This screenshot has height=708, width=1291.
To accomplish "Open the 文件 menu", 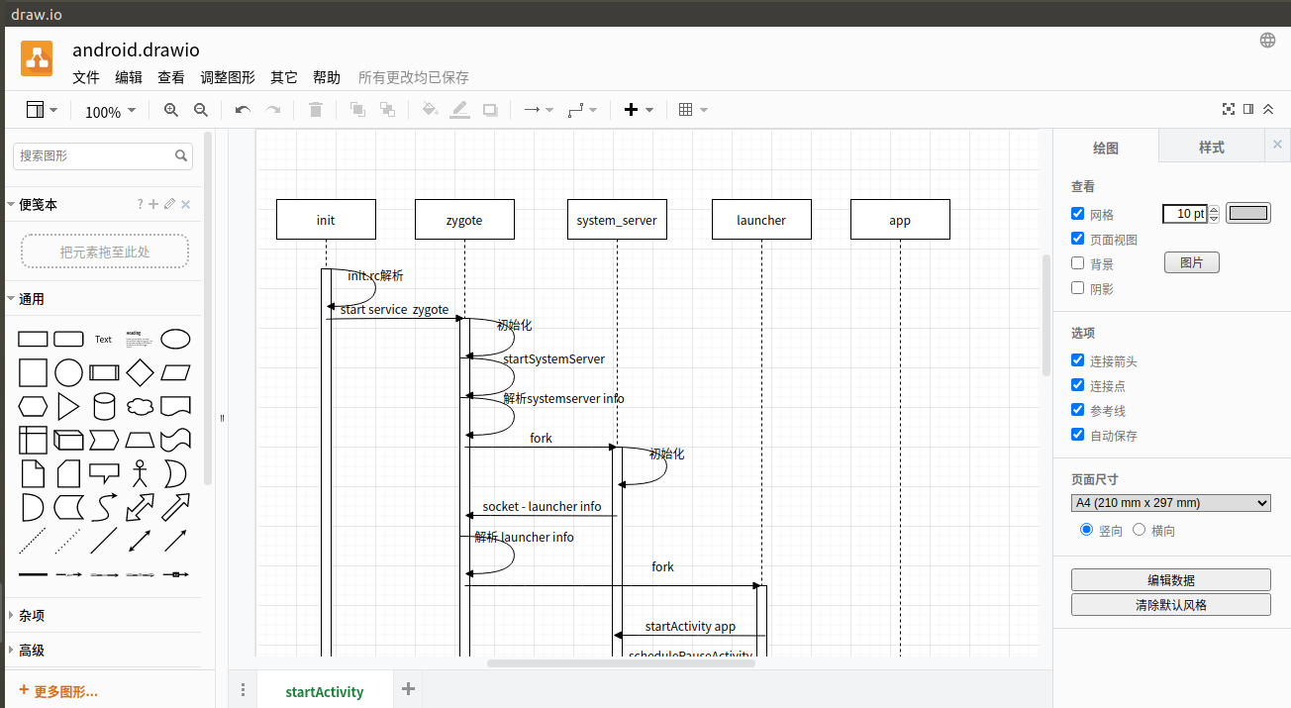I will click(x=86, y=77).
